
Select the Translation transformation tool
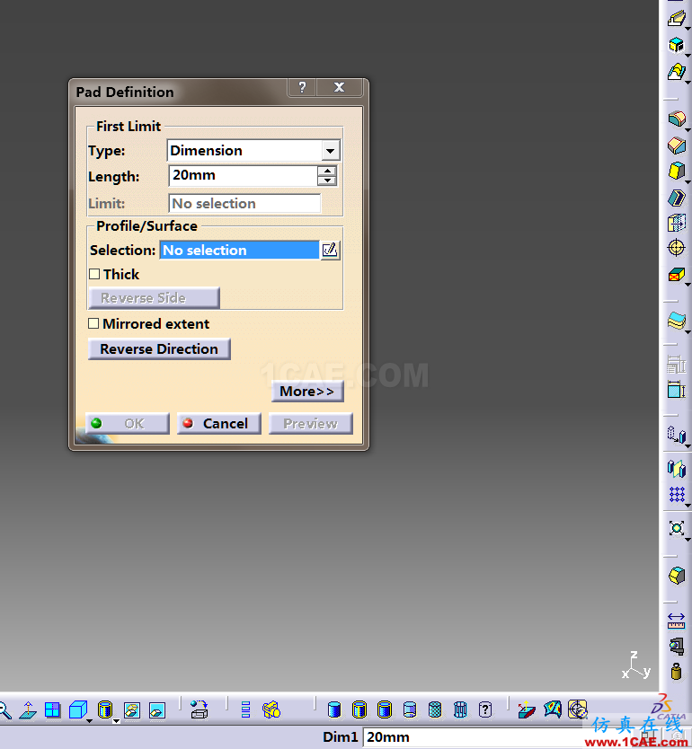676,435
